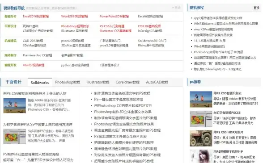Open the CAD 2013教程 link
Screen dimensions: 263x163
[33, 41]
